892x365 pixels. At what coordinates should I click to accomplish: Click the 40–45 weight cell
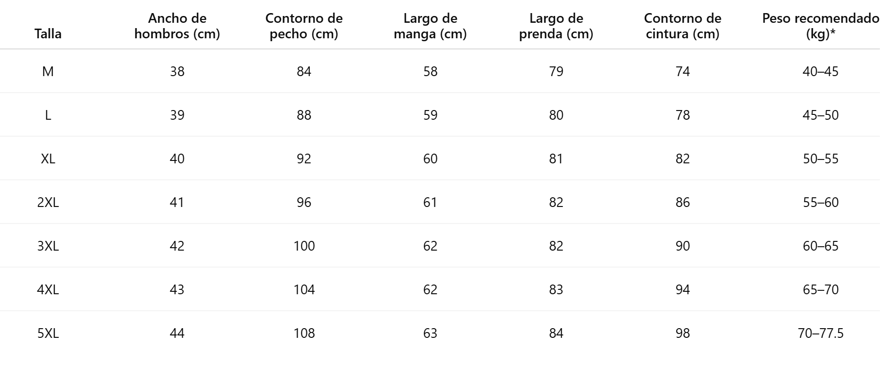[x=820, y=72]
